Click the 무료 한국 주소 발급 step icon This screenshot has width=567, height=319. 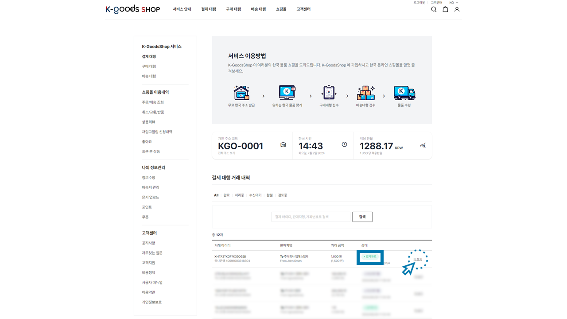point(241,93)
